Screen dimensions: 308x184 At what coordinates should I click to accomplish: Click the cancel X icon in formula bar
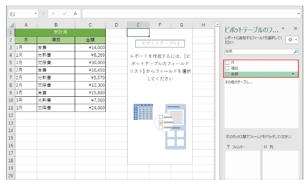54,14
